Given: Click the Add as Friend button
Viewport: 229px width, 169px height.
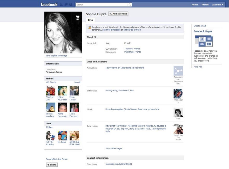Looking at the screenshot, I should (x=118, y=14).
